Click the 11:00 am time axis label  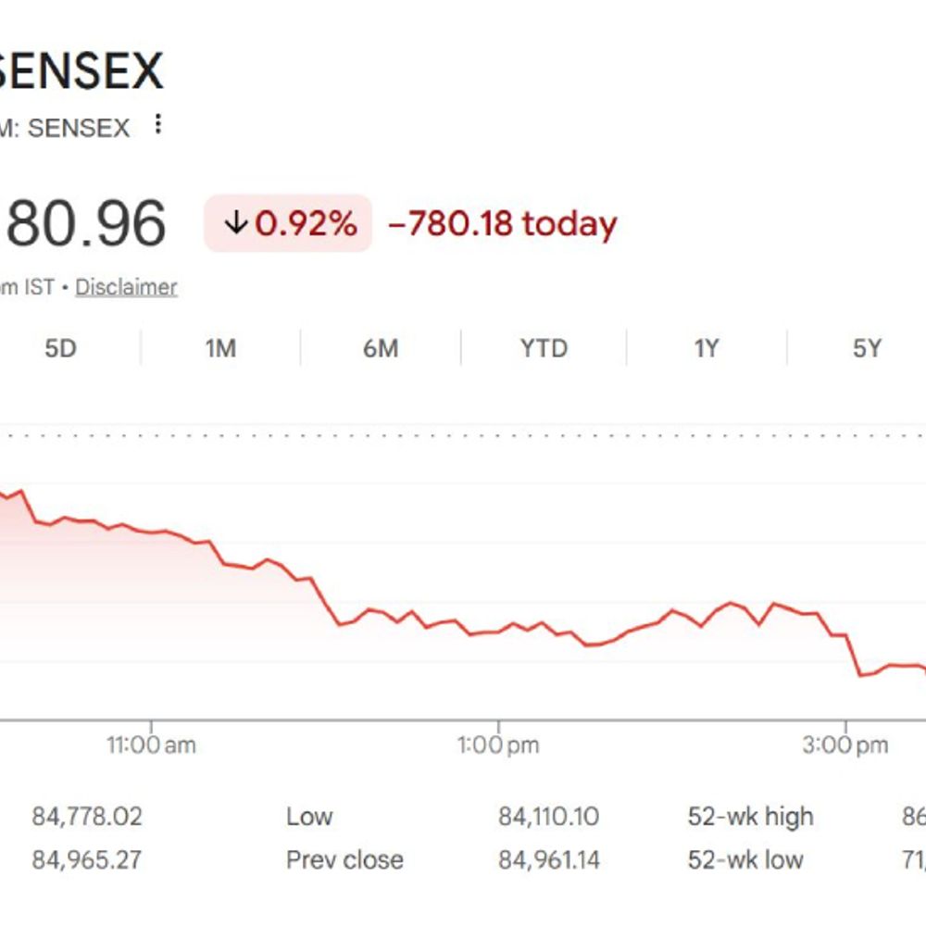(x=151, y=745)
